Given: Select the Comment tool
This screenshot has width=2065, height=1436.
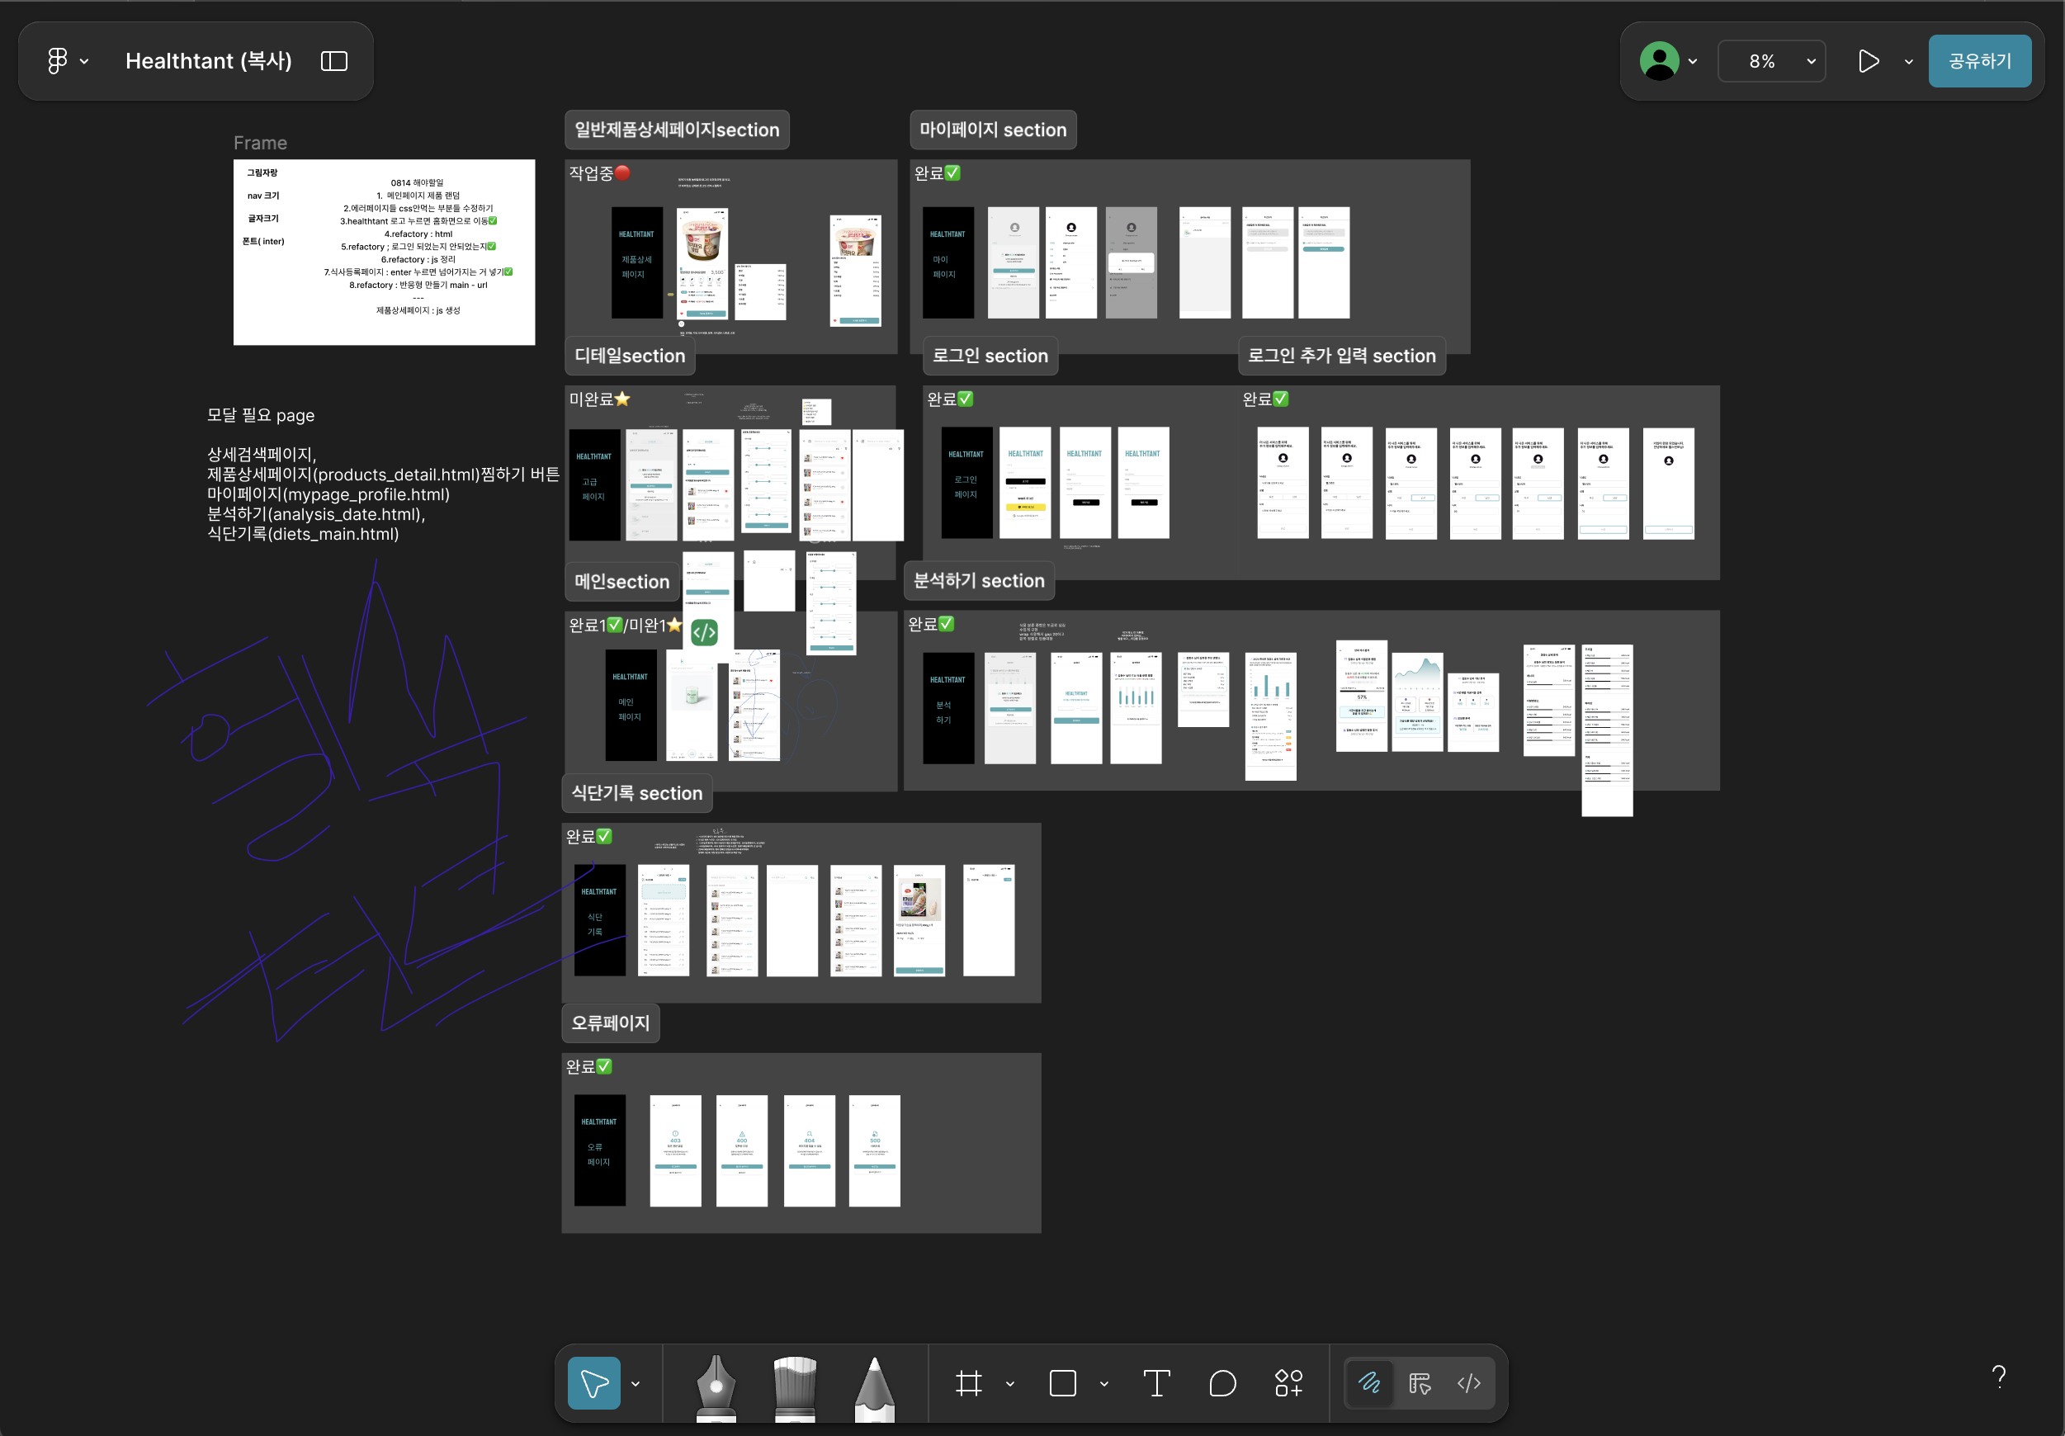Looking at the screenshot, I should point(1222,1383).
